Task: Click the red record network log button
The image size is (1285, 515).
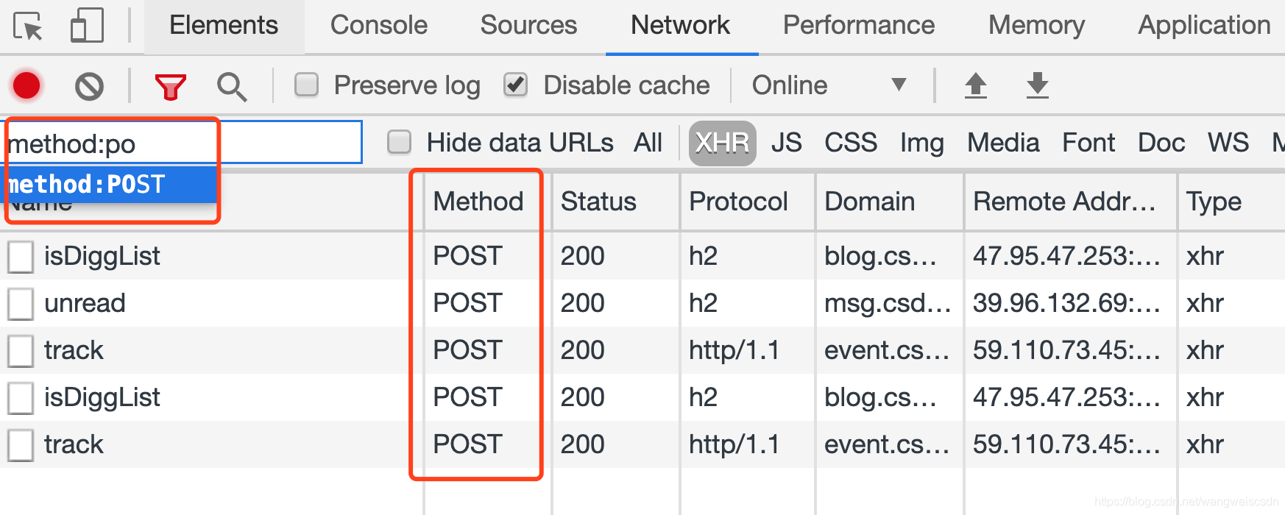Action: (26, 85)
